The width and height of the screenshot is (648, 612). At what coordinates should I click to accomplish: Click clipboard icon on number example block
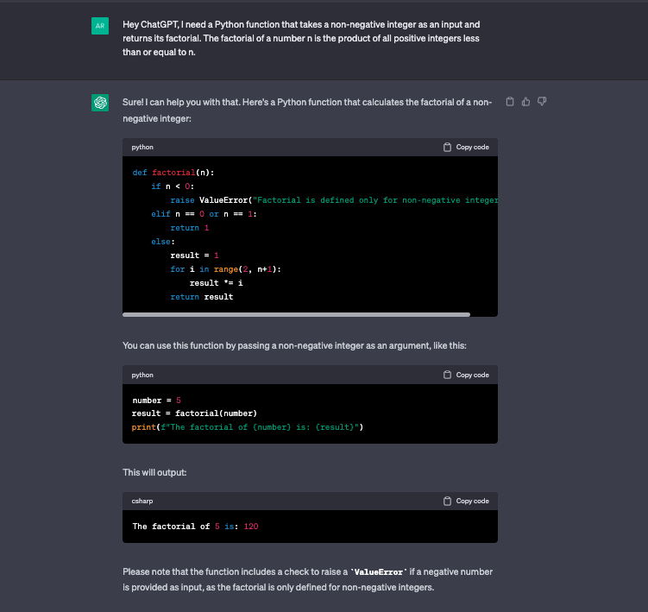(447, 375)
